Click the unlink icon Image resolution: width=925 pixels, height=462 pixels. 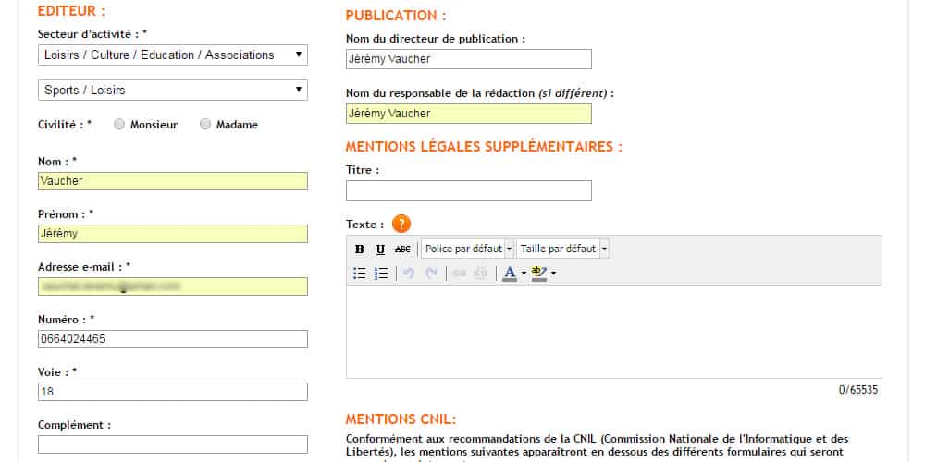[481, 273]
